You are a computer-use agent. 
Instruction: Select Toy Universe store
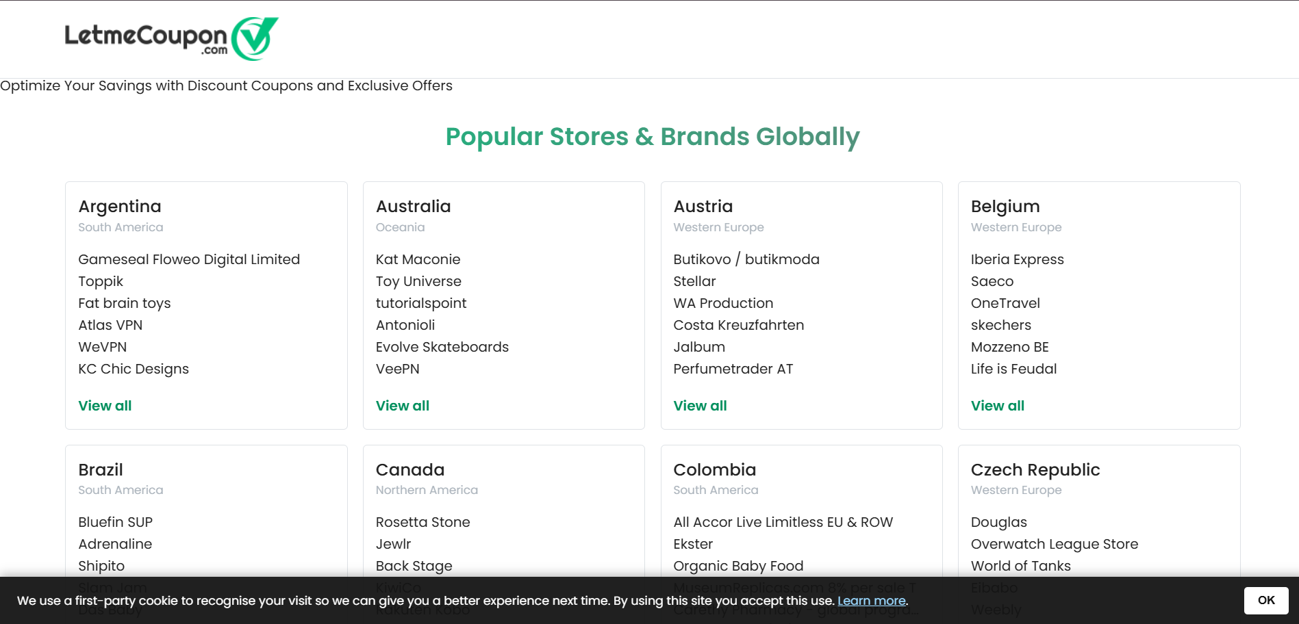tap(418, 281)
